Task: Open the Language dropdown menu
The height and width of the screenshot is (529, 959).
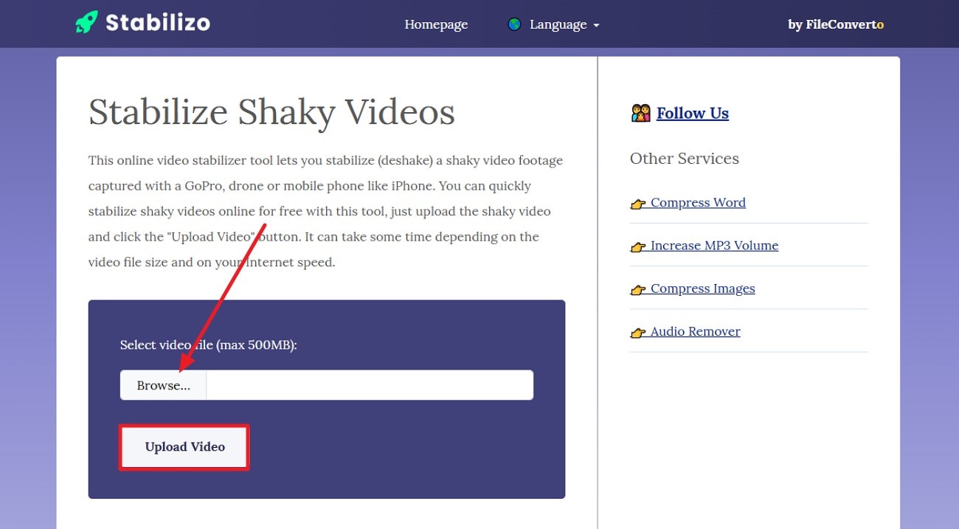Action: 558,24
